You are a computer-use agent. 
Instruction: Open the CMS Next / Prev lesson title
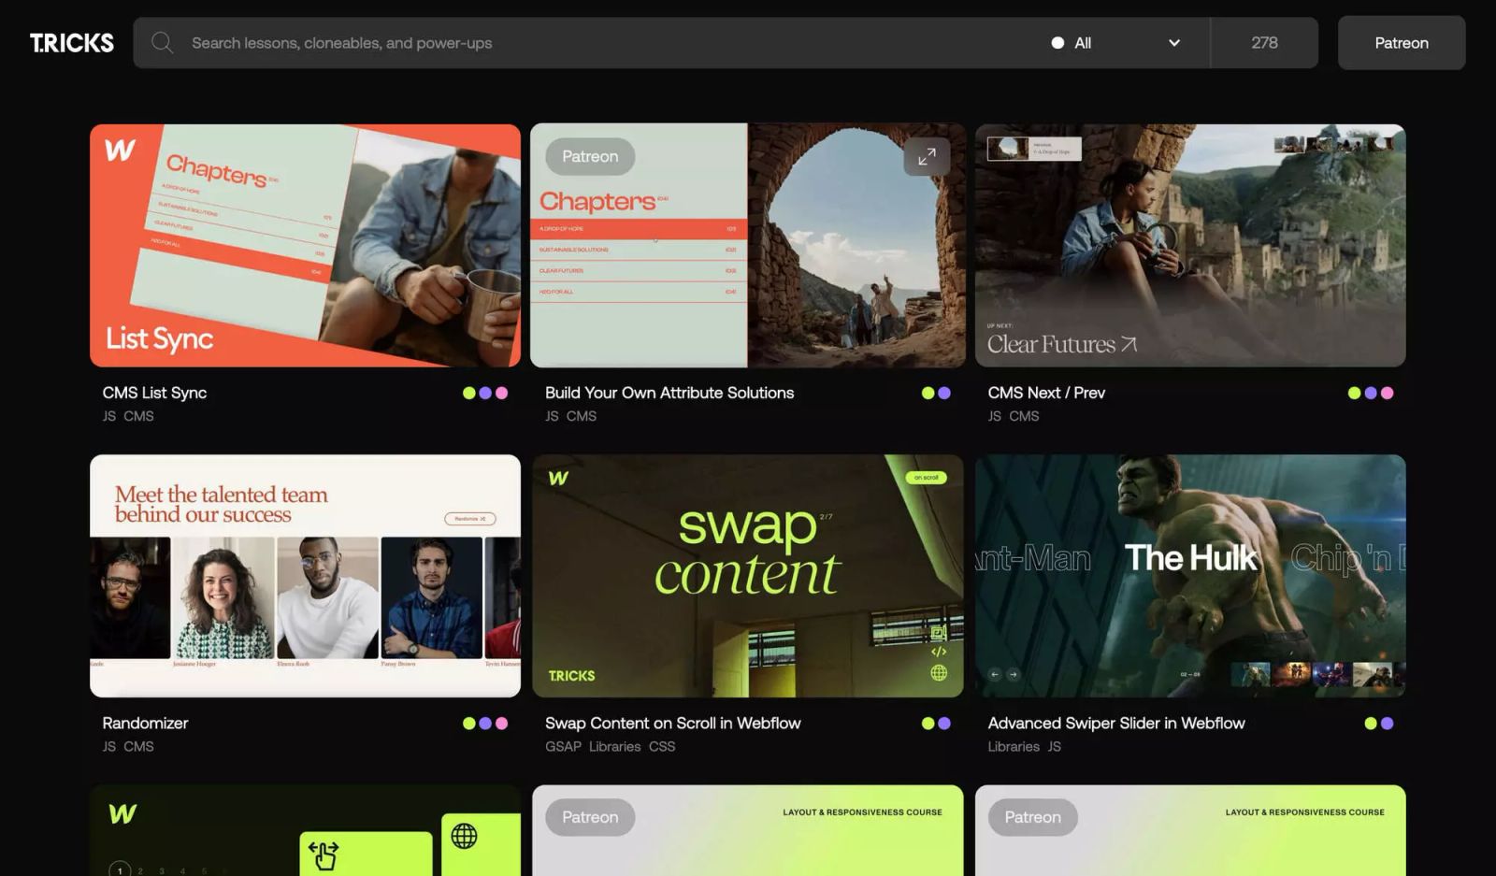[x=1046, y=393]
